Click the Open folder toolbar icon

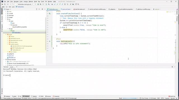click(2, 4)
